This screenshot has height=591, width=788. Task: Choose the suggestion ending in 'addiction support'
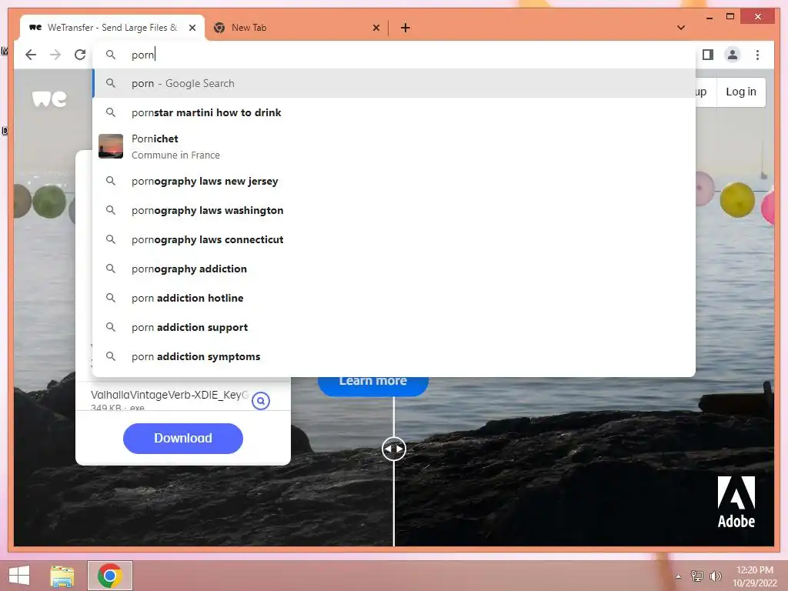[394, 327]
